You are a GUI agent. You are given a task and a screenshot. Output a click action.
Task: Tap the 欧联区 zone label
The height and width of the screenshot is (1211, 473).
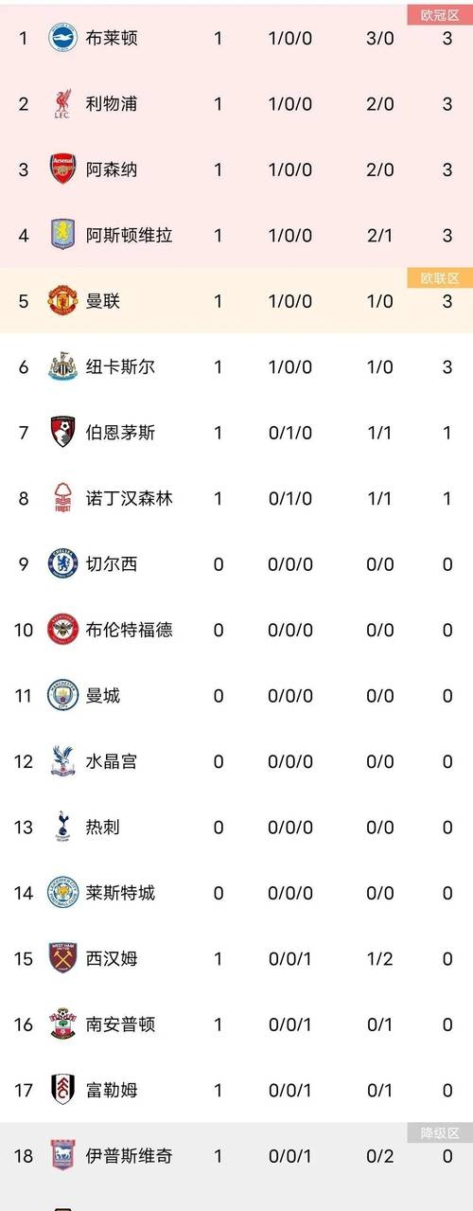coord(440,277)
